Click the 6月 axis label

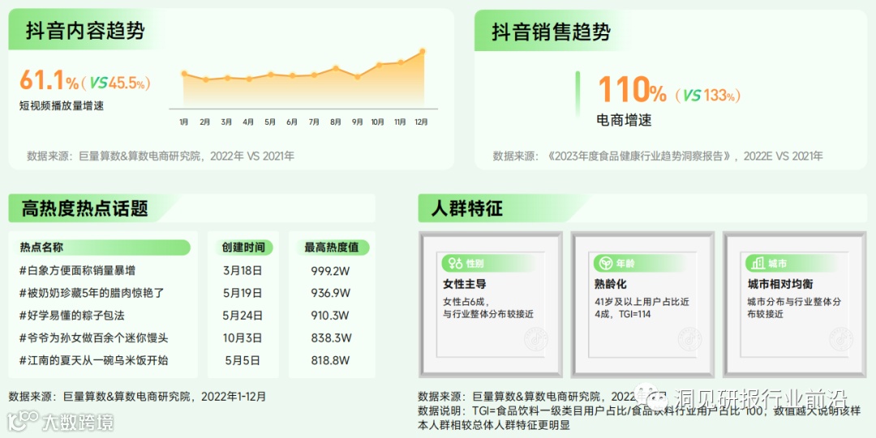point(292,122)
